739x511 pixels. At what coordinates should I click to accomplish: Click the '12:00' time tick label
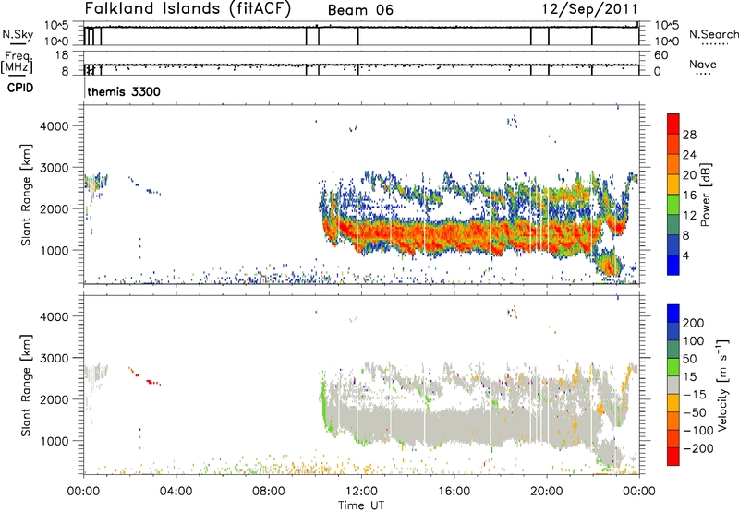(x=361, y=492)
